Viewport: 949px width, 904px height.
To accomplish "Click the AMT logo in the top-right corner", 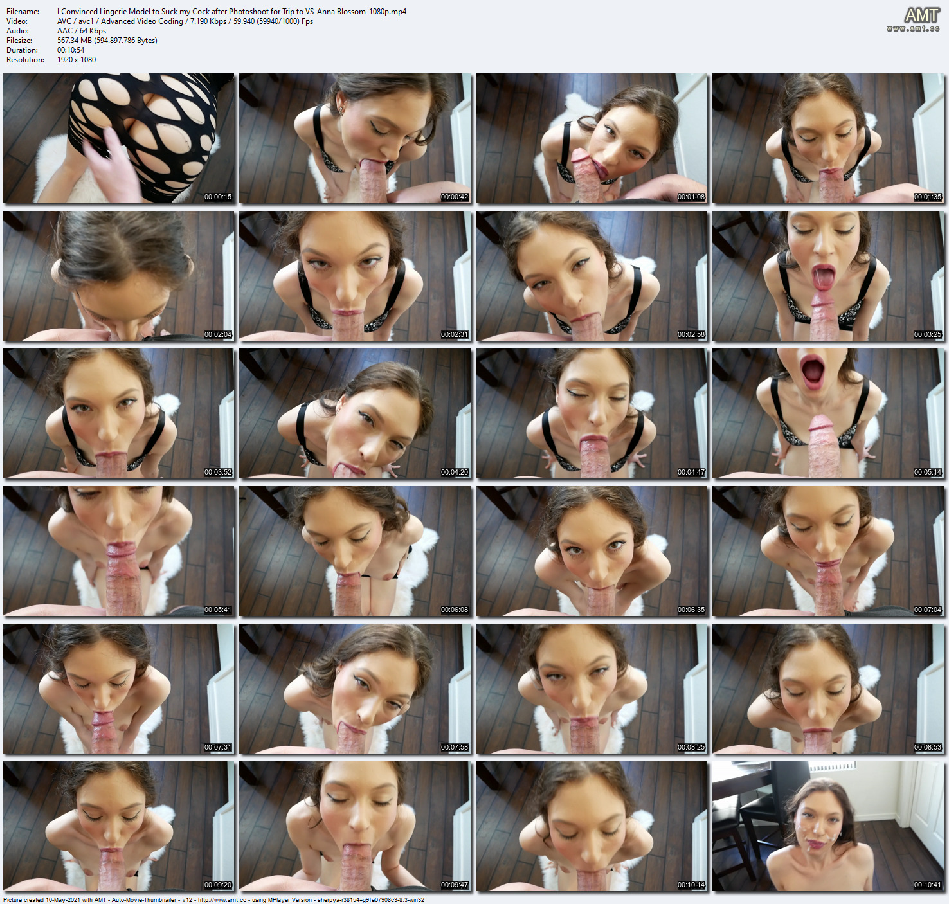I will 922,15.
